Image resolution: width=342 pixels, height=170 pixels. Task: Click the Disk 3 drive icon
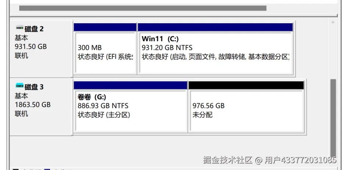(19, 86)
